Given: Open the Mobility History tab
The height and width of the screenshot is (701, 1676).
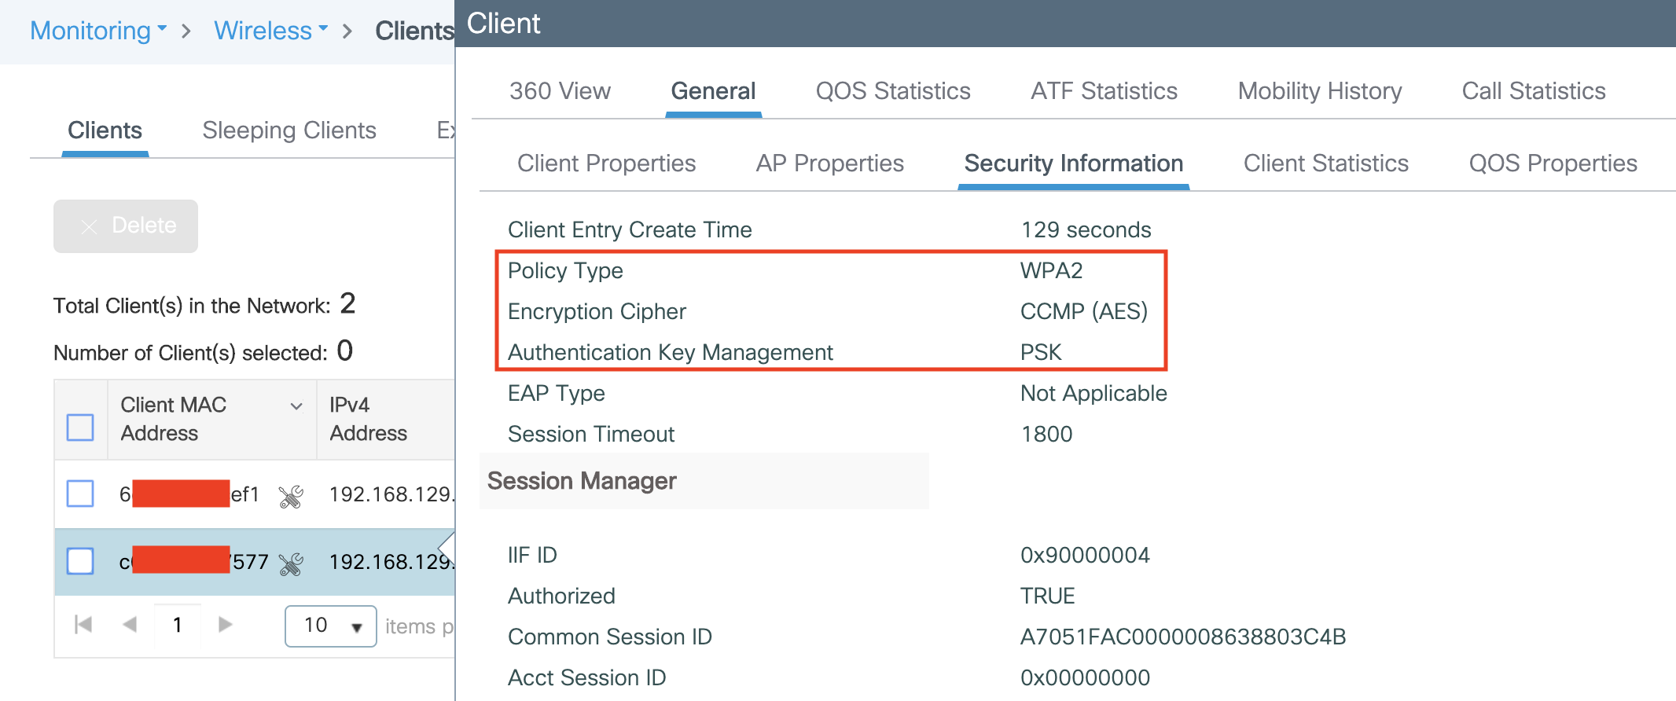Looking at the screenshot, I should [x=1320, y=91].
